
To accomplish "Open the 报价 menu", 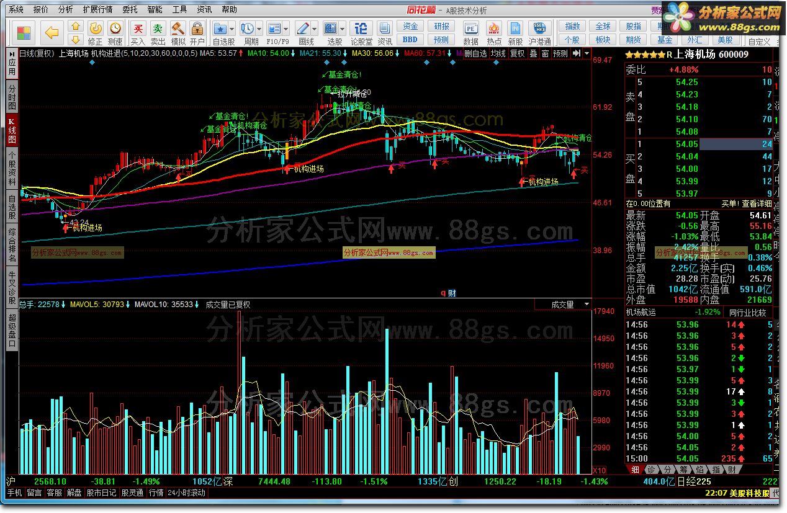I will [x=41, y=10].
